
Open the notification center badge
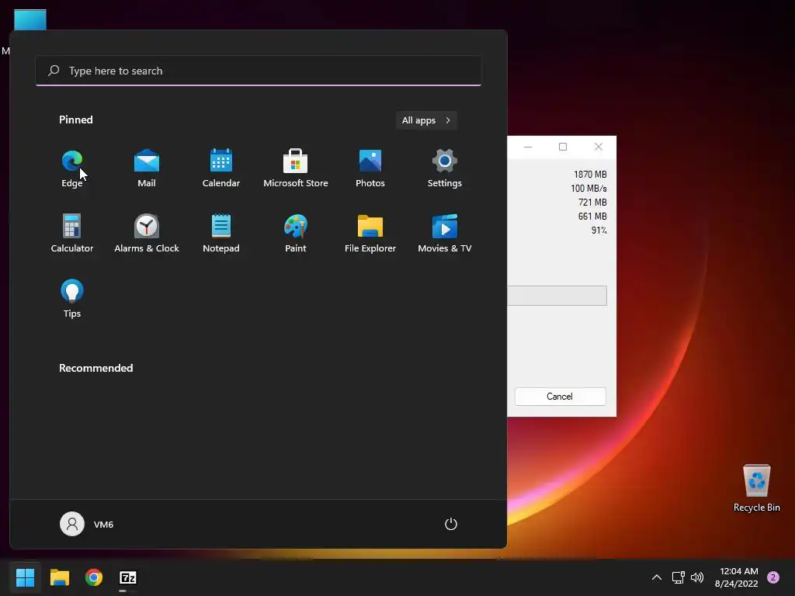773,577
